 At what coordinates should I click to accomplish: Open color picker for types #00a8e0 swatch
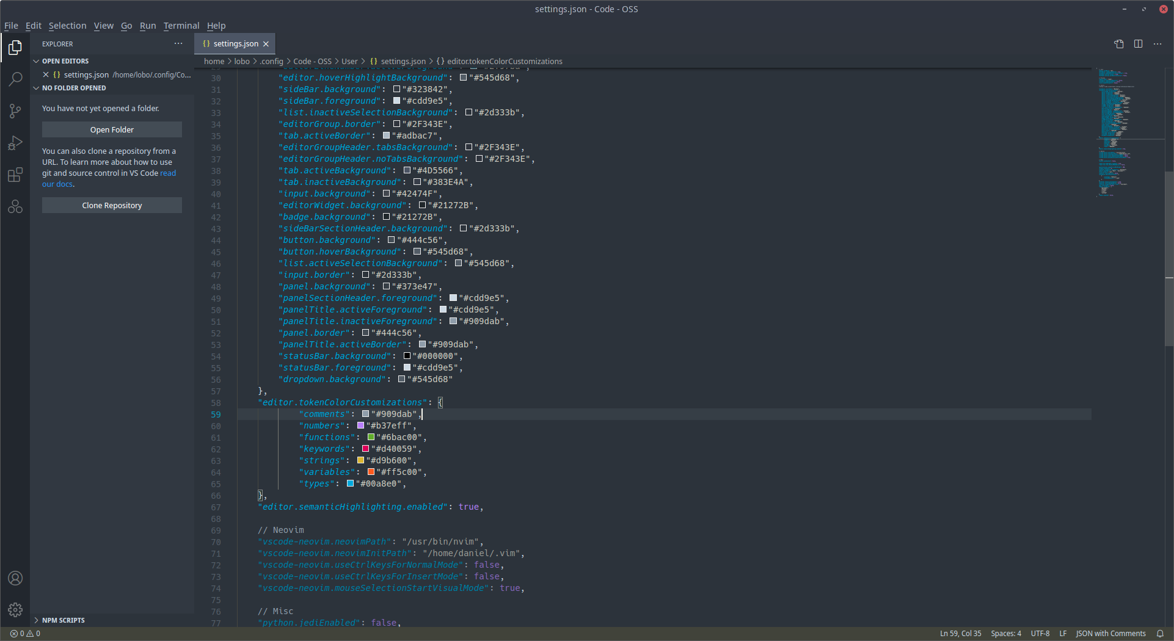[350, 483]
